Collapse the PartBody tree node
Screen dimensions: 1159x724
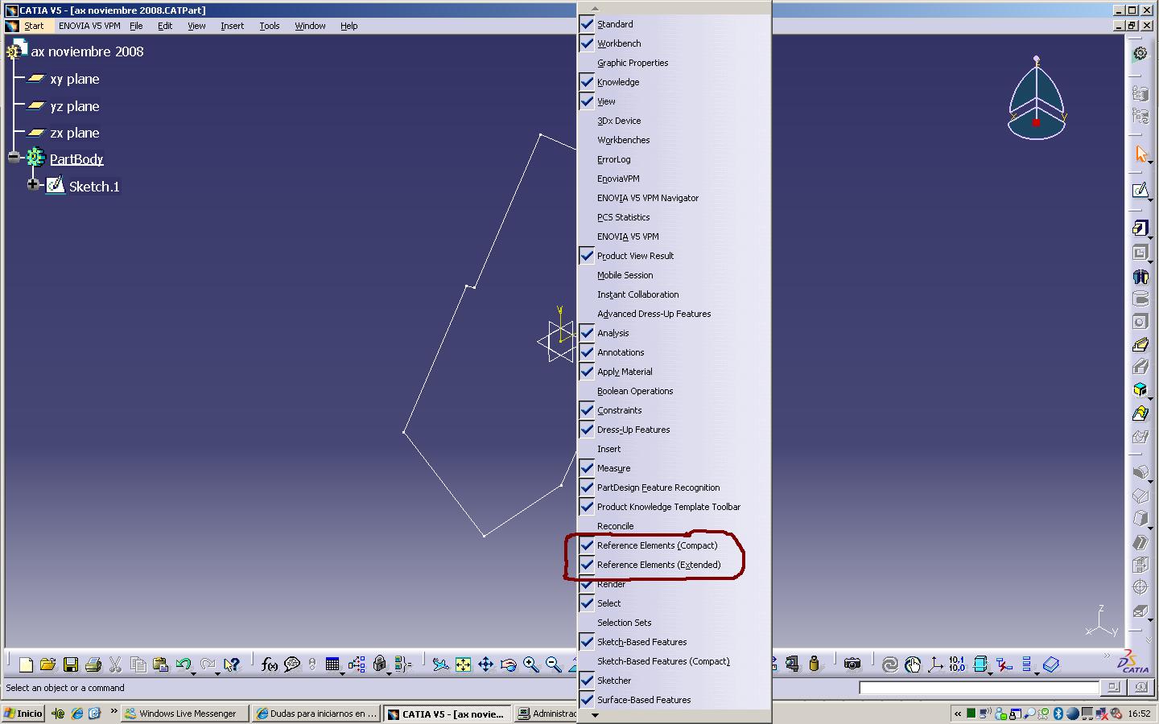pos(14,157)
